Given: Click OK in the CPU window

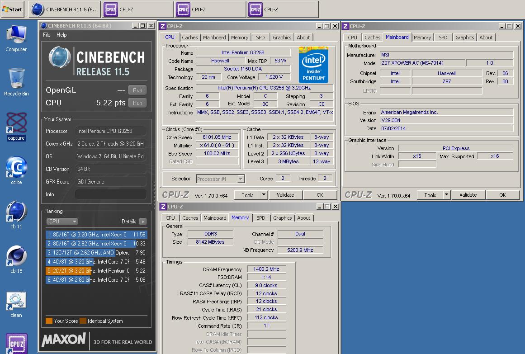Looking at the screenshot, I should (x=320, y=195).
